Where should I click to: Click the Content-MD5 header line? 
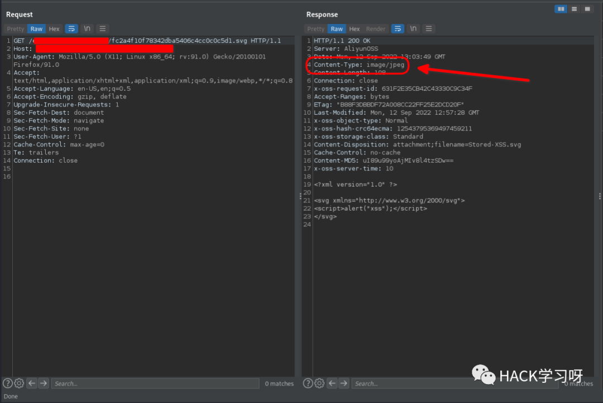pyautogui.click(x=384, y=161)
